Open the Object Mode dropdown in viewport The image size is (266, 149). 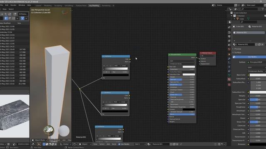click(39, 140)
